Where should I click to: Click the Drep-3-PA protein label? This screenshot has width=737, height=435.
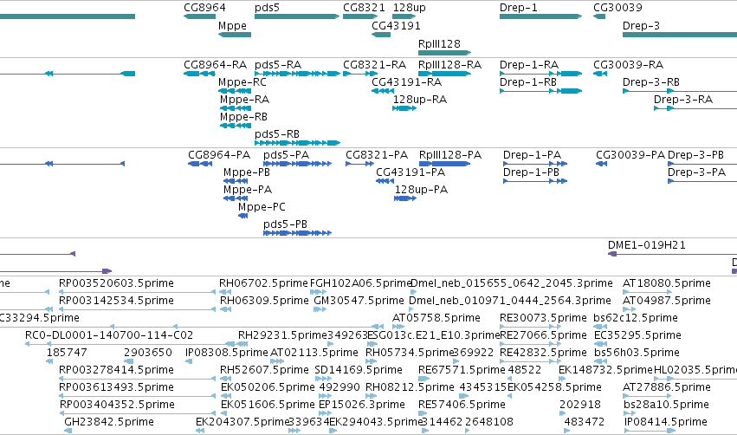tap(696, 172)
